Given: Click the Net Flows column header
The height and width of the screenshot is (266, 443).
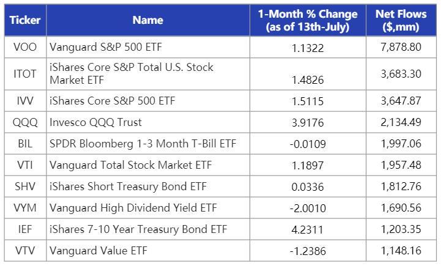Looking at the screenshot, I should click(x=401, y=20).
